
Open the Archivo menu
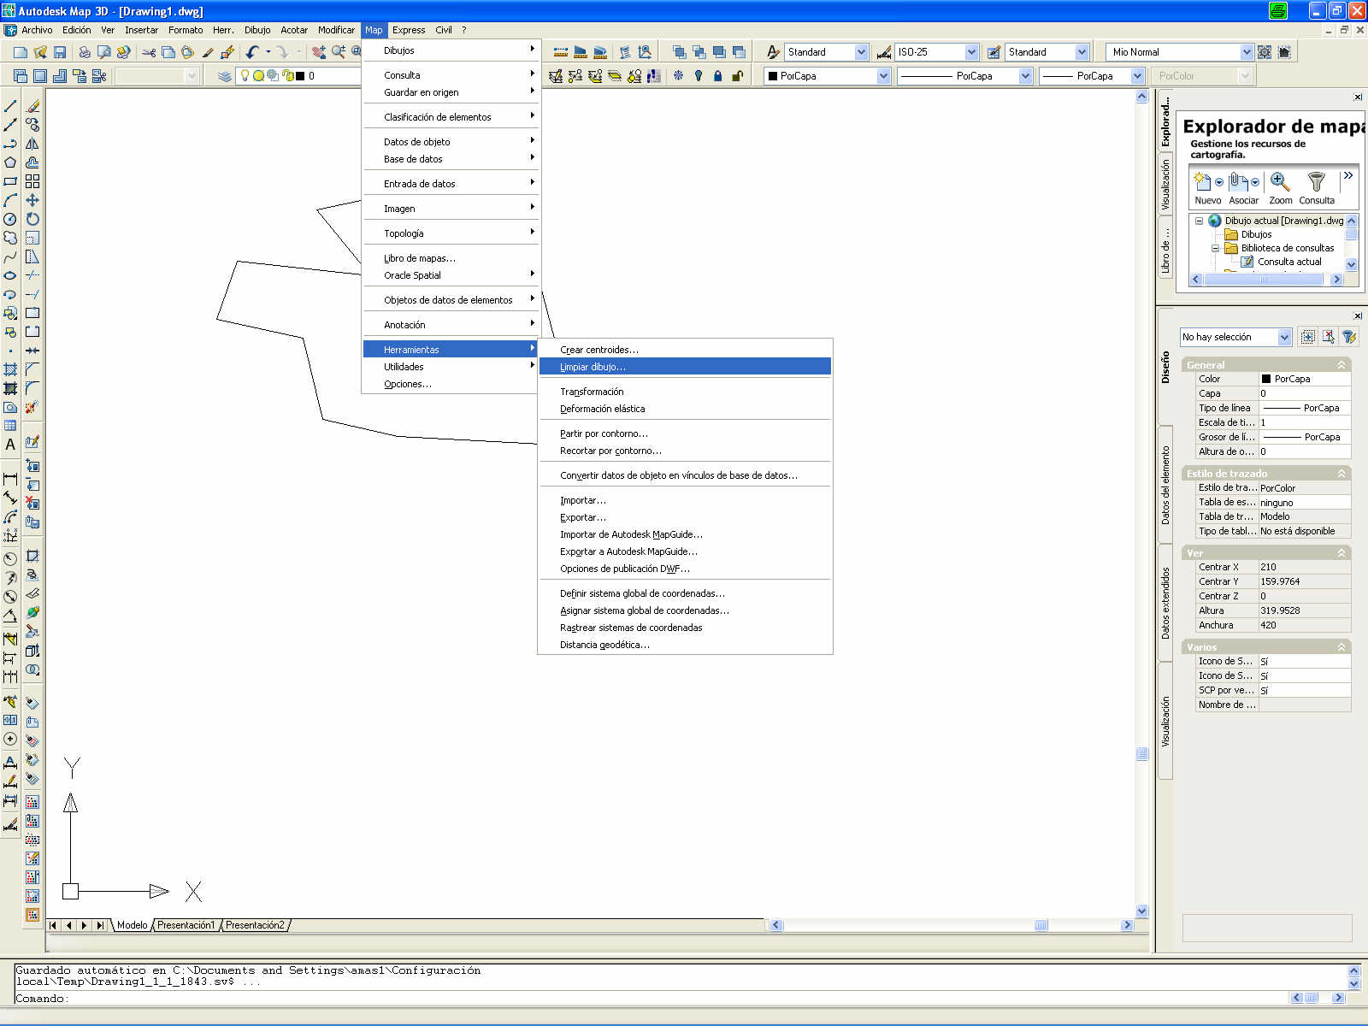point(37,30)
